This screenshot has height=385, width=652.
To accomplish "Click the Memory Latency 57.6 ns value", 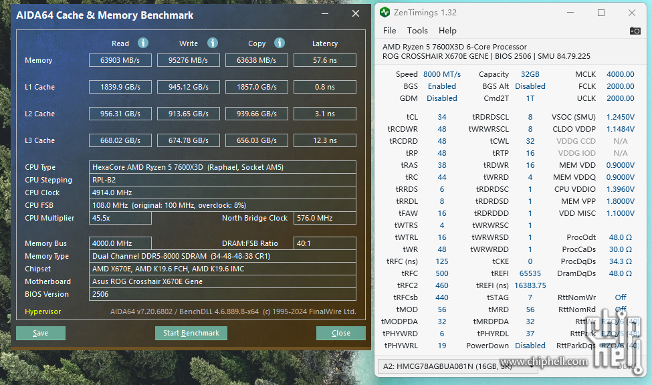I will tap(325, 60).
